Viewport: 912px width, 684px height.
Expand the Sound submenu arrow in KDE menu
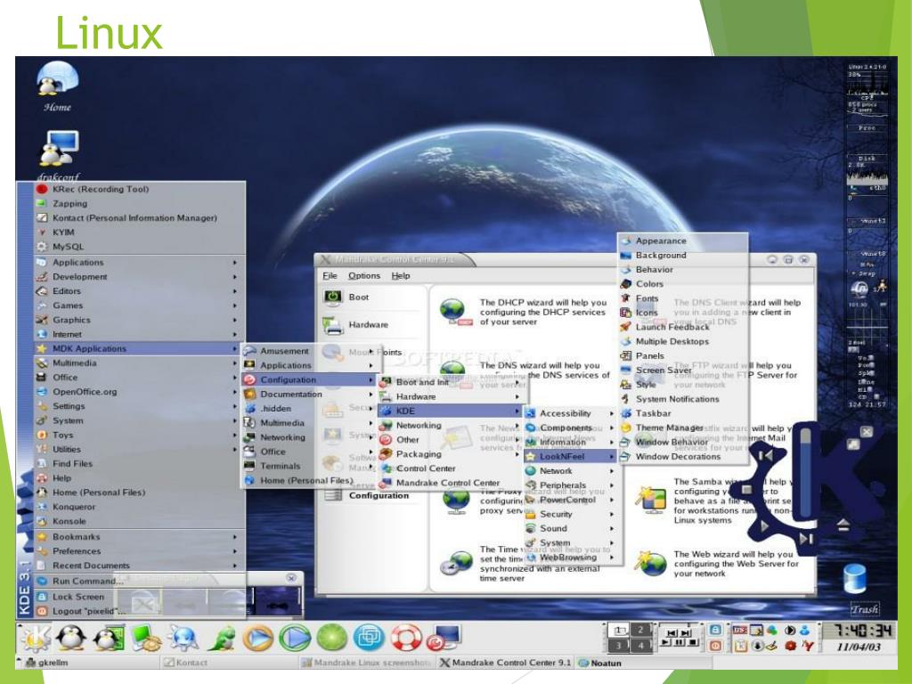point(611,529)
